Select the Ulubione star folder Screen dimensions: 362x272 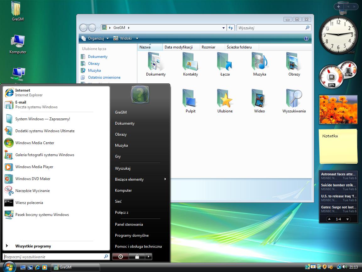pyautogui.click(x=225, y=101)
